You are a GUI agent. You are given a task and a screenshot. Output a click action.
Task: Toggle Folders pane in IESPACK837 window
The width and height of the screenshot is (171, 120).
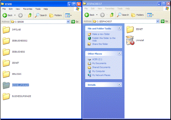(x=137, y=15)
